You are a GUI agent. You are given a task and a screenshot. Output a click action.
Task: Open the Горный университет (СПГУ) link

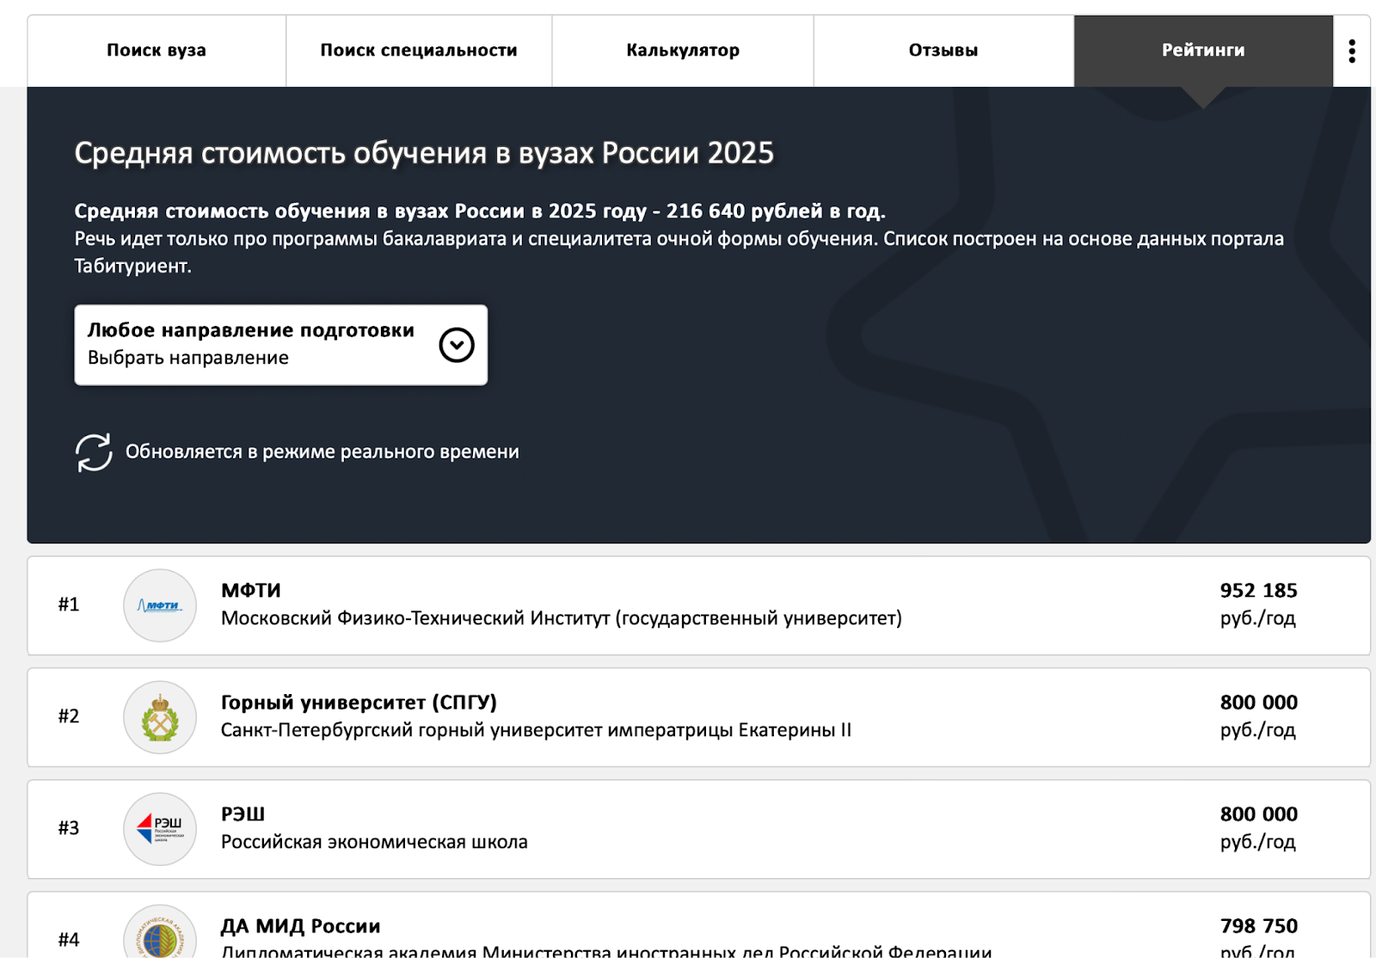coord(359,703)
